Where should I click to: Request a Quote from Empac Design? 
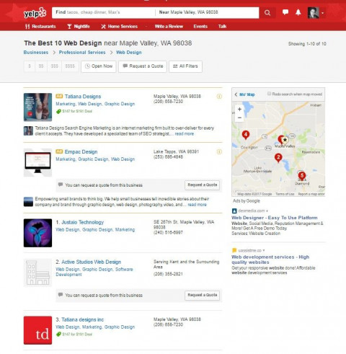point(202,185)
